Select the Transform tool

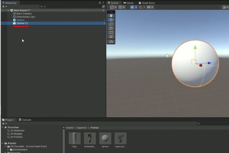(x=111, y=36)
